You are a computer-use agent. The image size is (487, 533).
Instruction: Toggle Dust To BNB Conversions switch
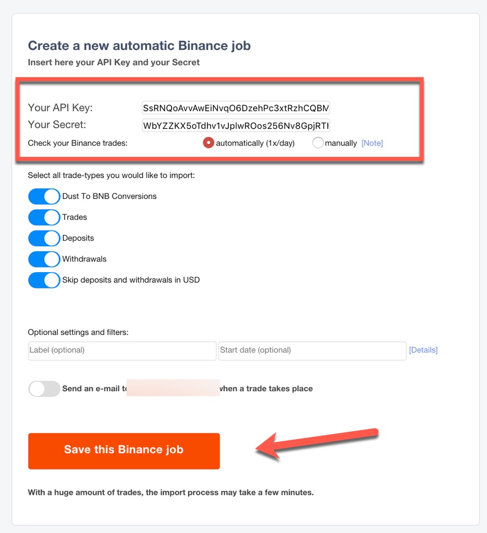point(44,196)
